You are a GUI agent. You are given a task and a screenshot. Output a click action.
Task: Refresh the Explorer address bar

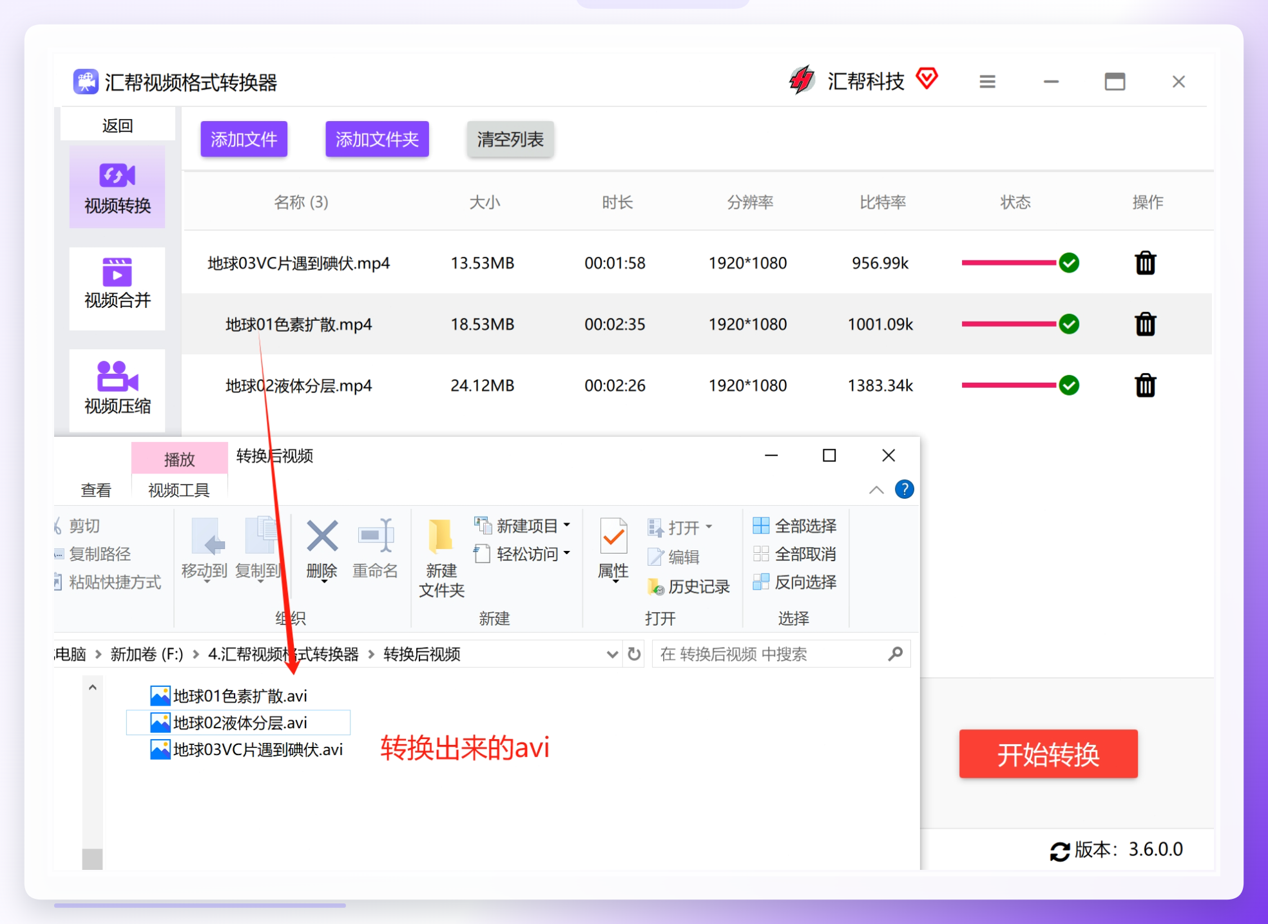pos(635,655)
